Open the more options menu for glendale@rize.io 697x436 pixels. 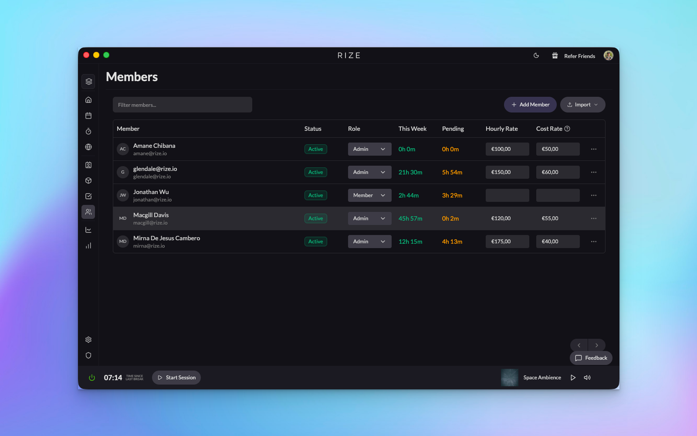(594, 172)
